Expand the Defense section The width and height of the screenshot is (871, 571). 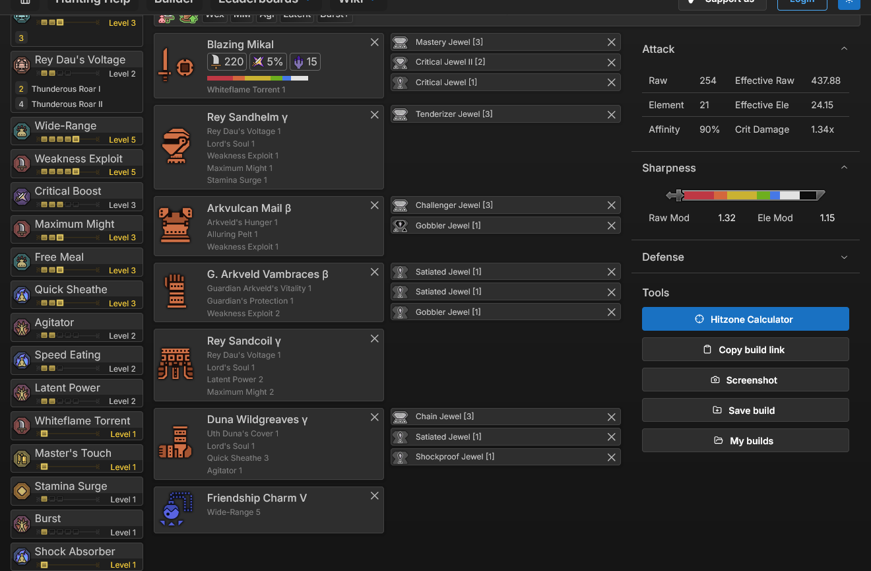(844, 257)
